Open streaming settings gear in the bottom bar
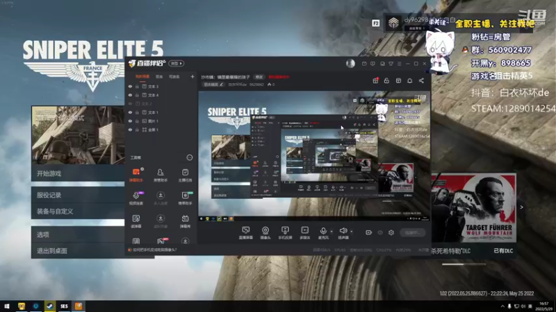Screen dimensions: 556x312 (x=391, y=232)
